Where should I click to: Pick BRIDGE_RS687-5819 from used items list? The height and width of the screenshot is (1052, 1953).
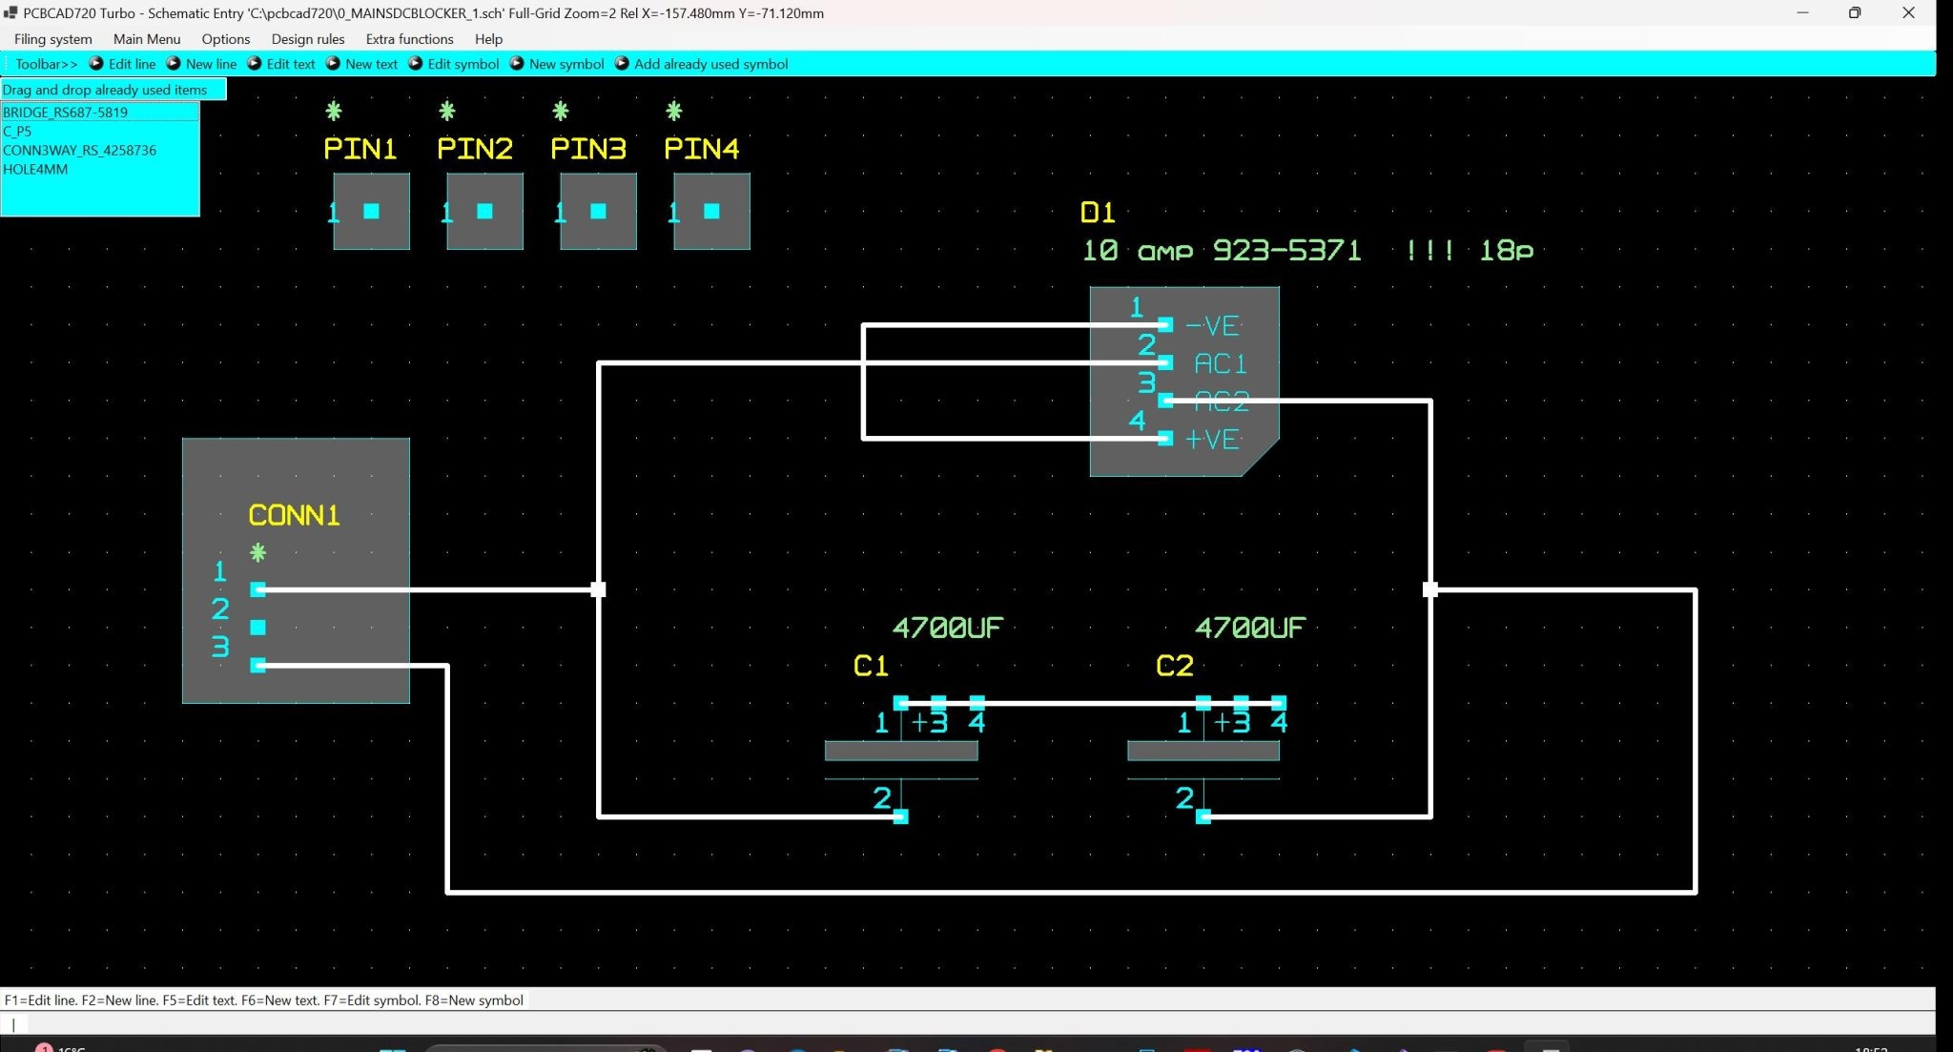tap(99, 113)
